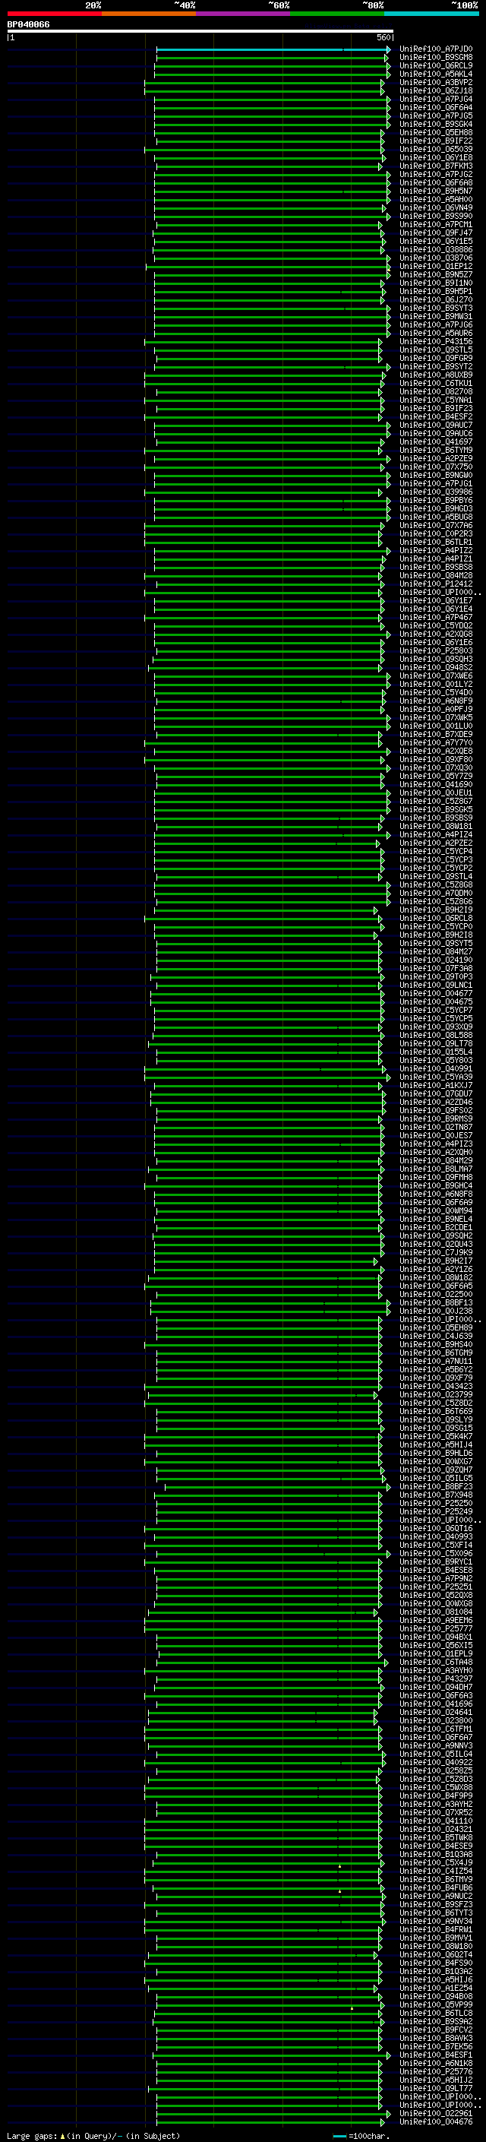Select the UniRef100_P43156 hit

tap(436, 341)
